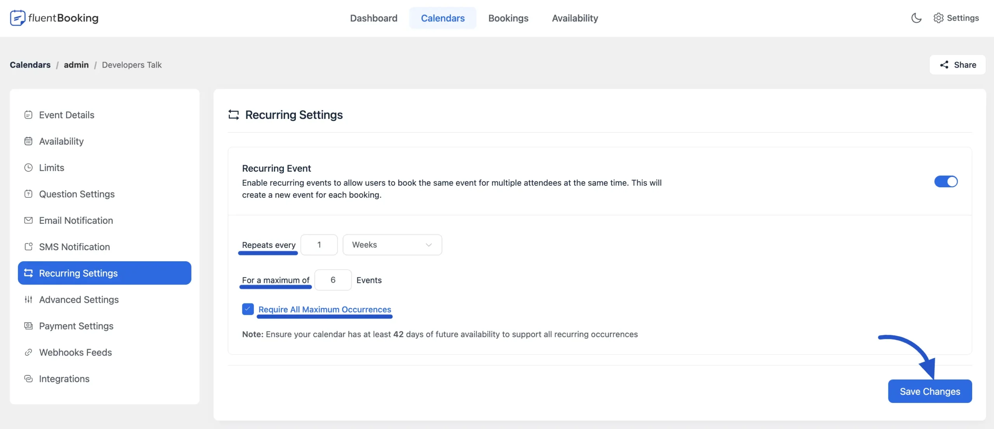Open Payment Settings in sidebar
The image size is (994, 429).
pos(76,326)
